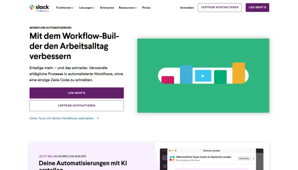Expand the Lösungen dropdown menu
298x170 pixels.
click(87, 8)
